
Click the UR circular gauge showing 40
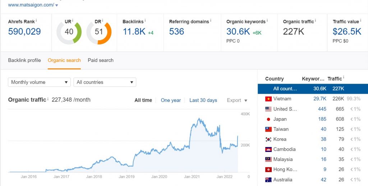click(69, 32)
